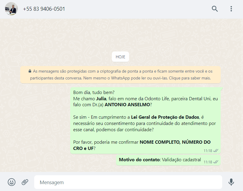The width and height of the screenshot is (243, 191).
Task: Open the contact profile picture
Action: (11, 9)
